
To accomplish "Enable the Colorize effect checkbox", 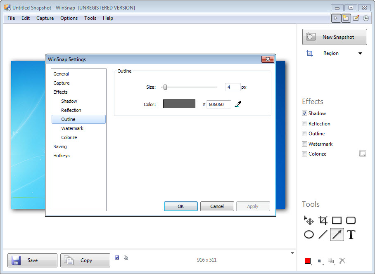I will click(x=304, y=154).
